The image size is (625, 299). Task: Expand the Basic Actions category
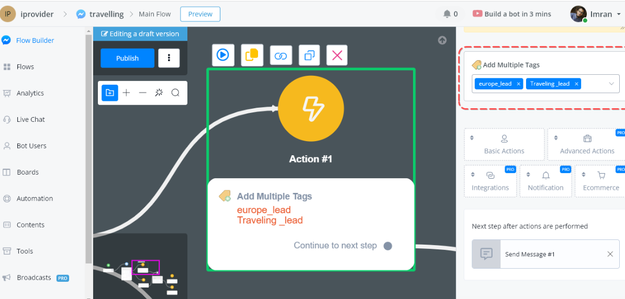click(504, 144)
